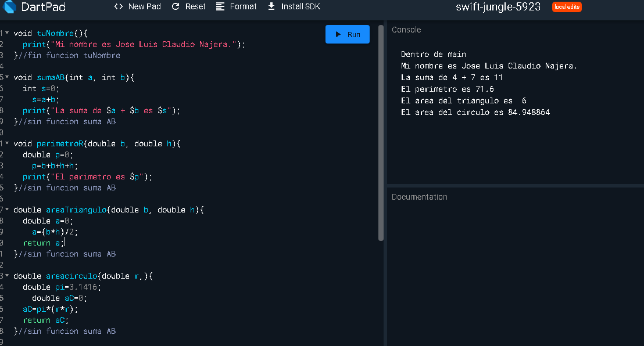Click console line 'El perimetro es 71.6'

pyautogui.click(x=448, y=89)
